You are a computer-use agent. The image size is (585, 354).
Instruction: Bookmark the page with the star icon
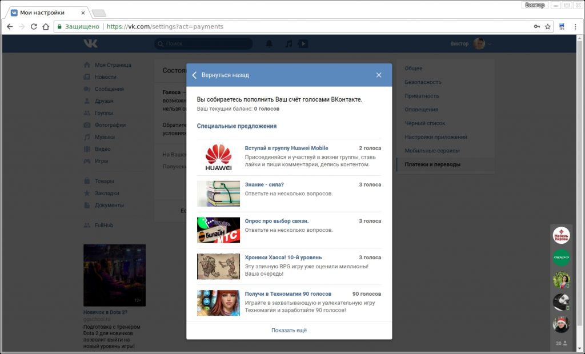coord(548,26)
